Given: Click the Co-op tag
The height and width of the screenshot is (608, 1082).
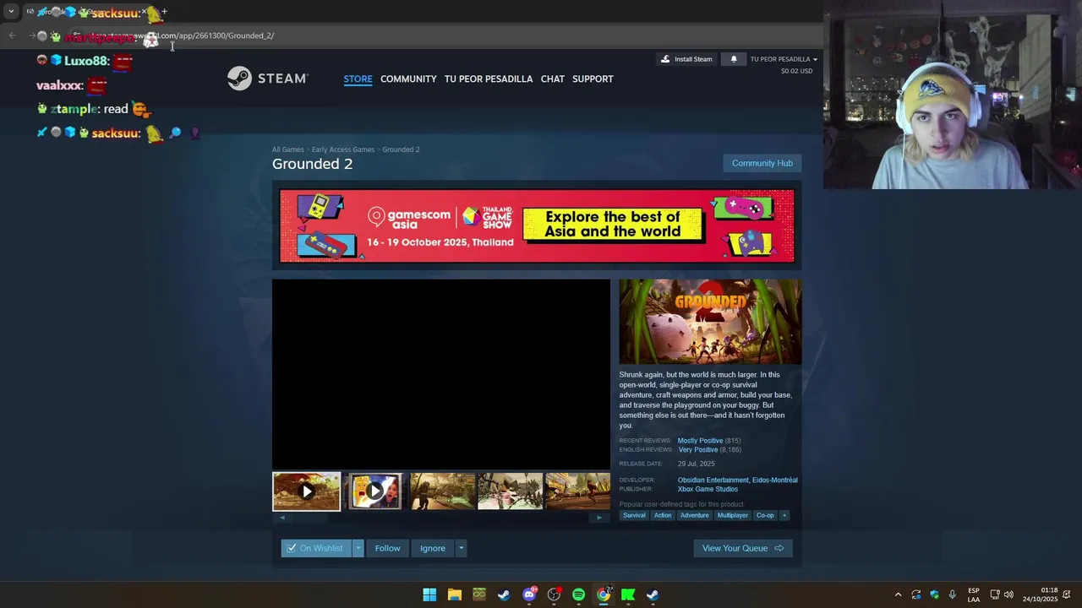Looking at the screenshot, I should tap(765, 515).
